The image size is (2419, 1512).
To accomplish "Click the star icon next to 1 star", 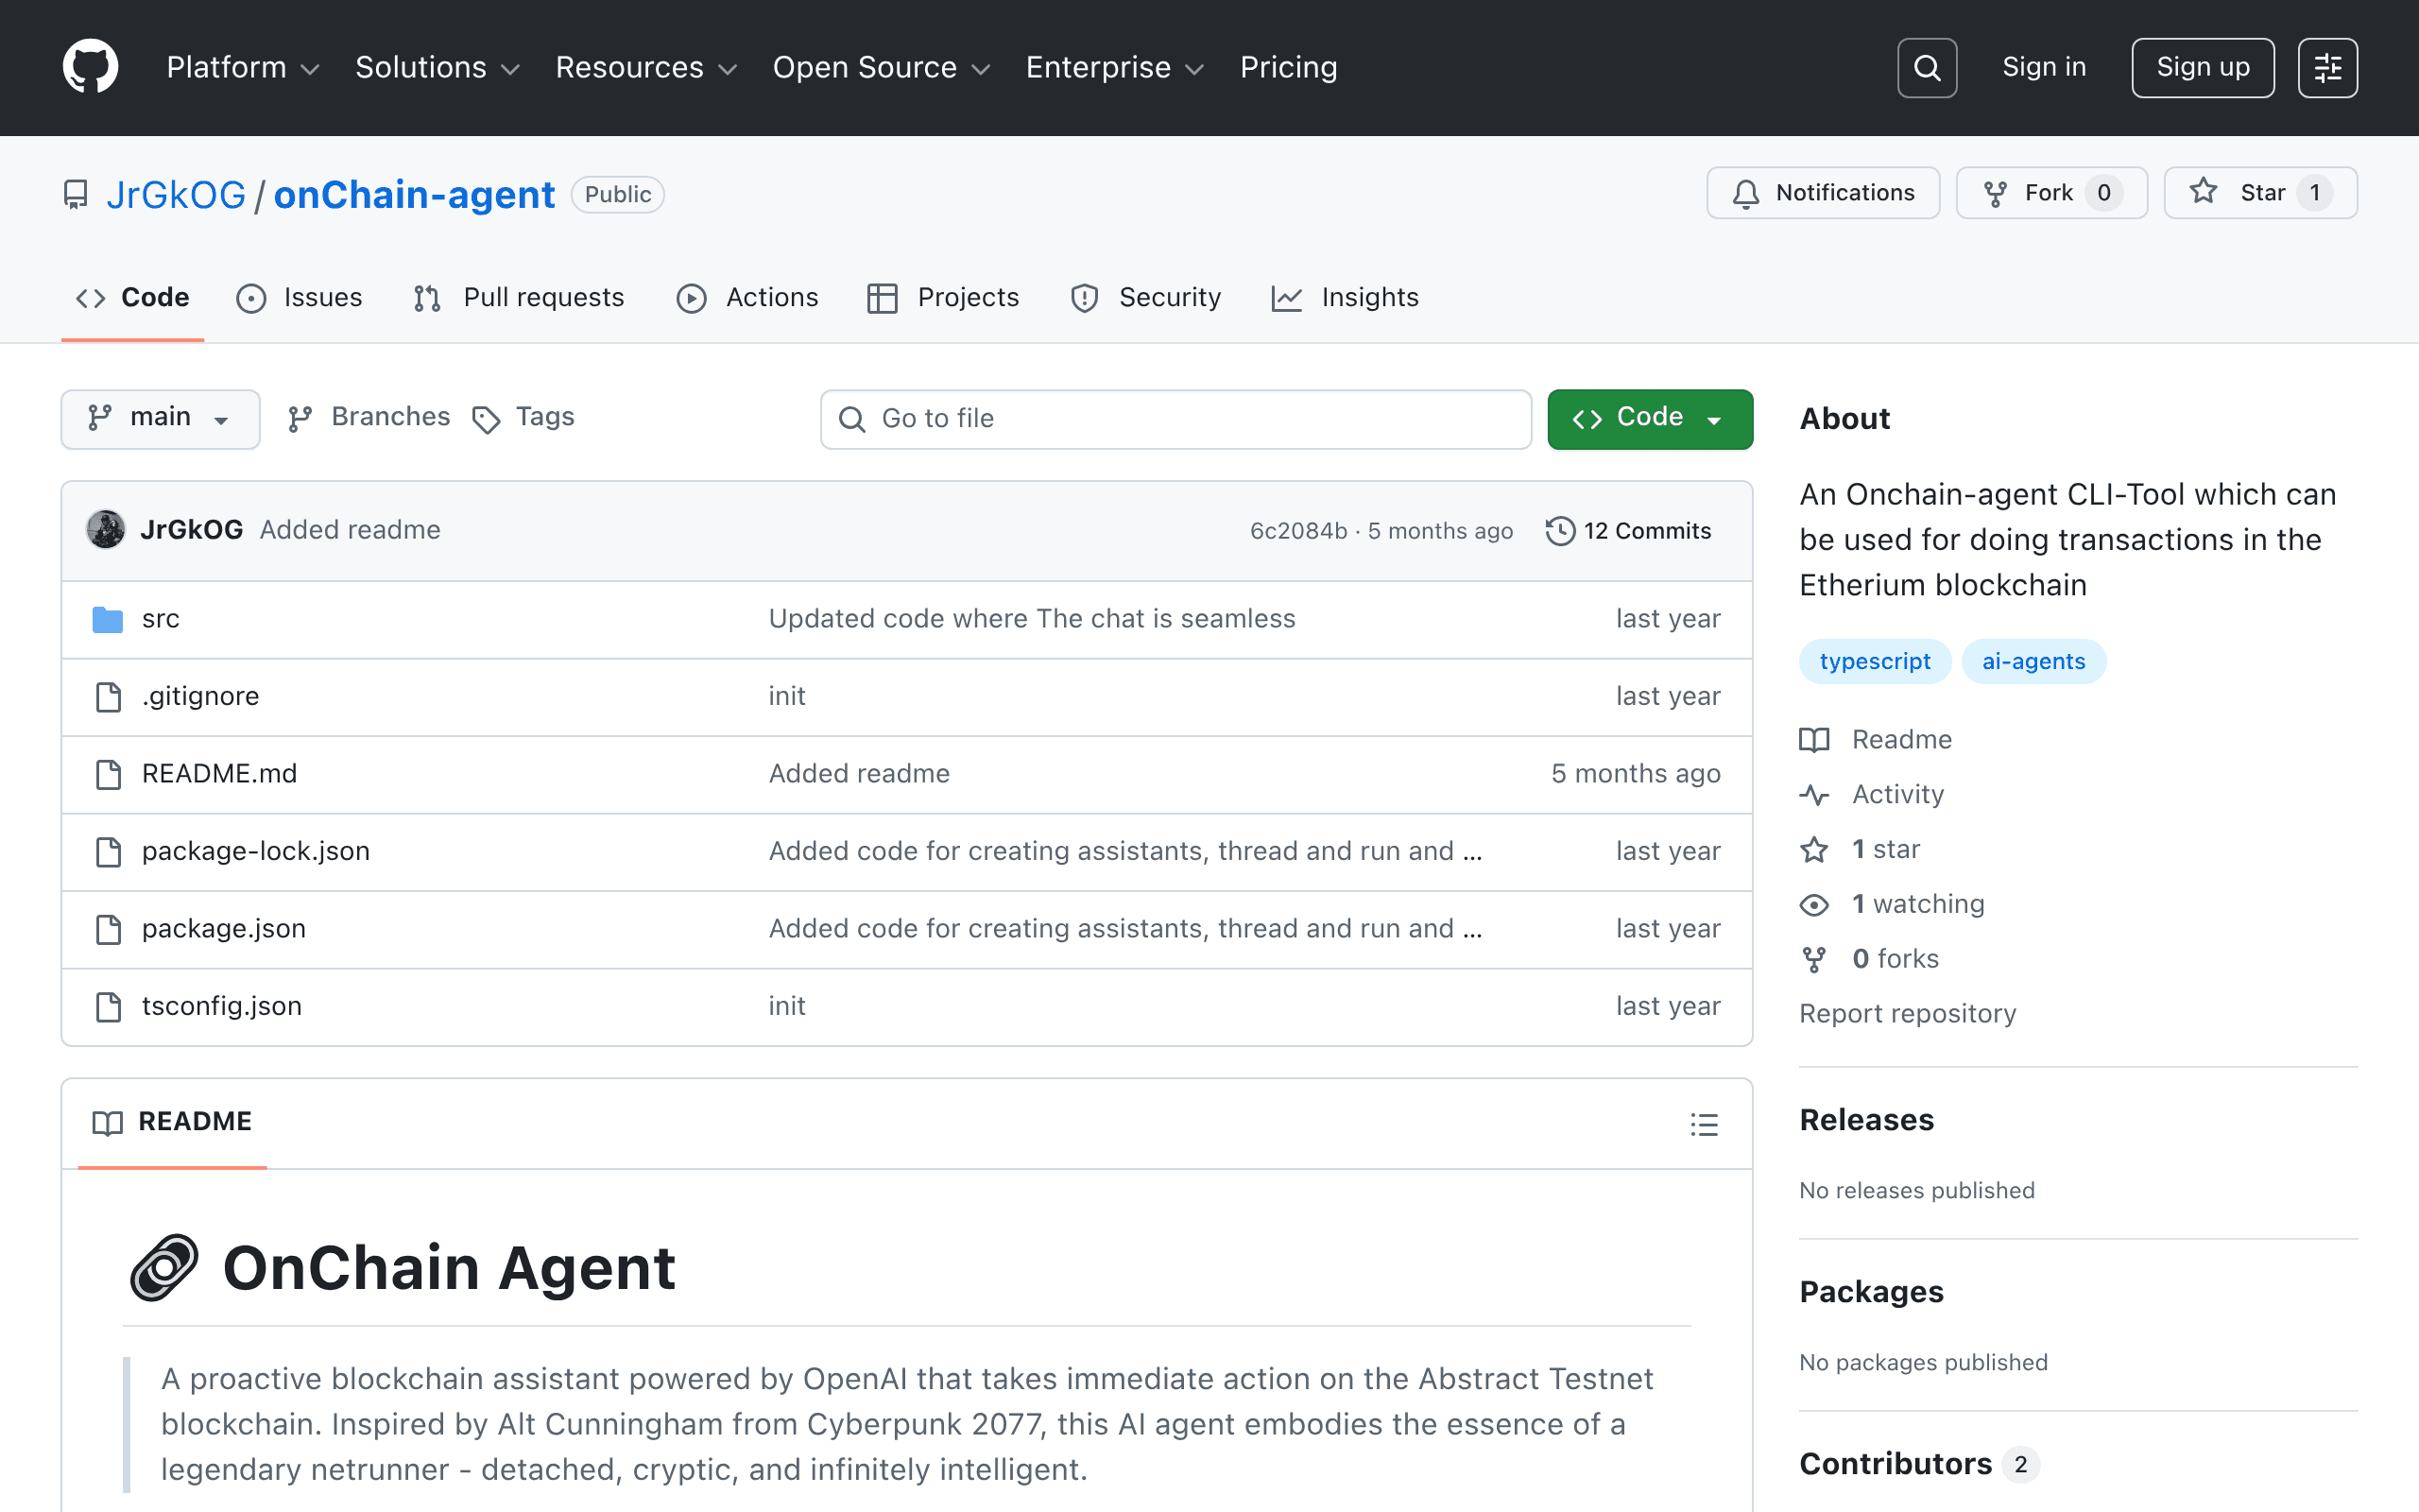I will point(1814,850).
